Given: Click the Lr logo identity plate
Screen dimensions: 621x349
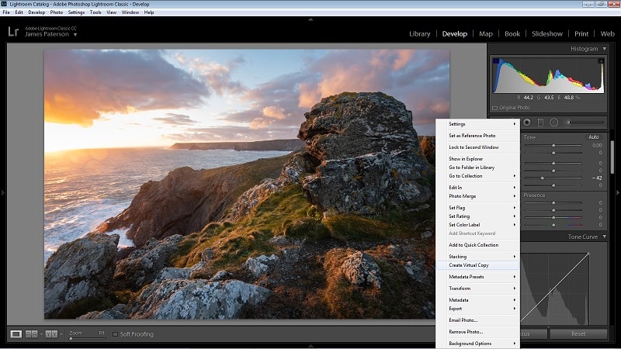Looking at the screenshot, I should [13, 31].
